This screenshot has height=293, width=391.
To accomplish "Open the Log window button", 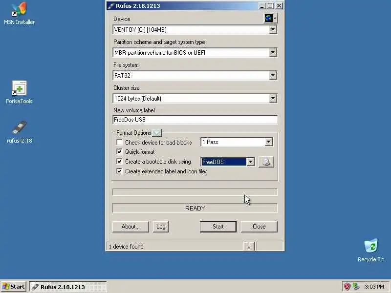I will pyautogui.click(x=161, y=227).
